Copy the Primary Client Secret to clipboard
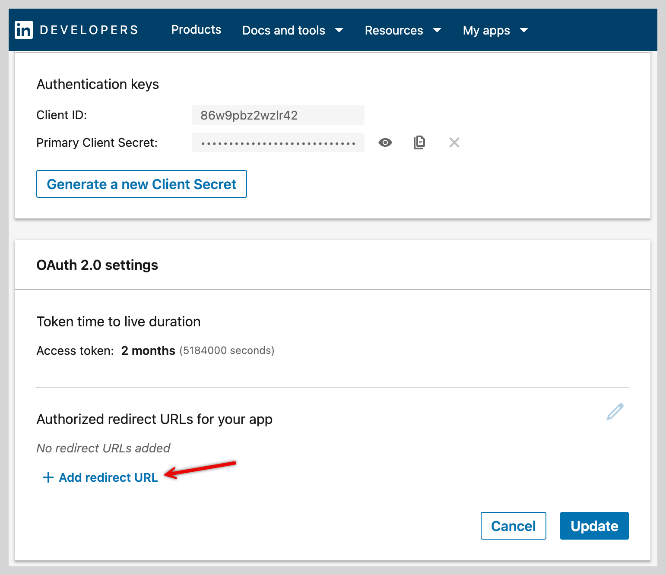The width and height of the screenshot is (666, 575). (x=419, y=142)
